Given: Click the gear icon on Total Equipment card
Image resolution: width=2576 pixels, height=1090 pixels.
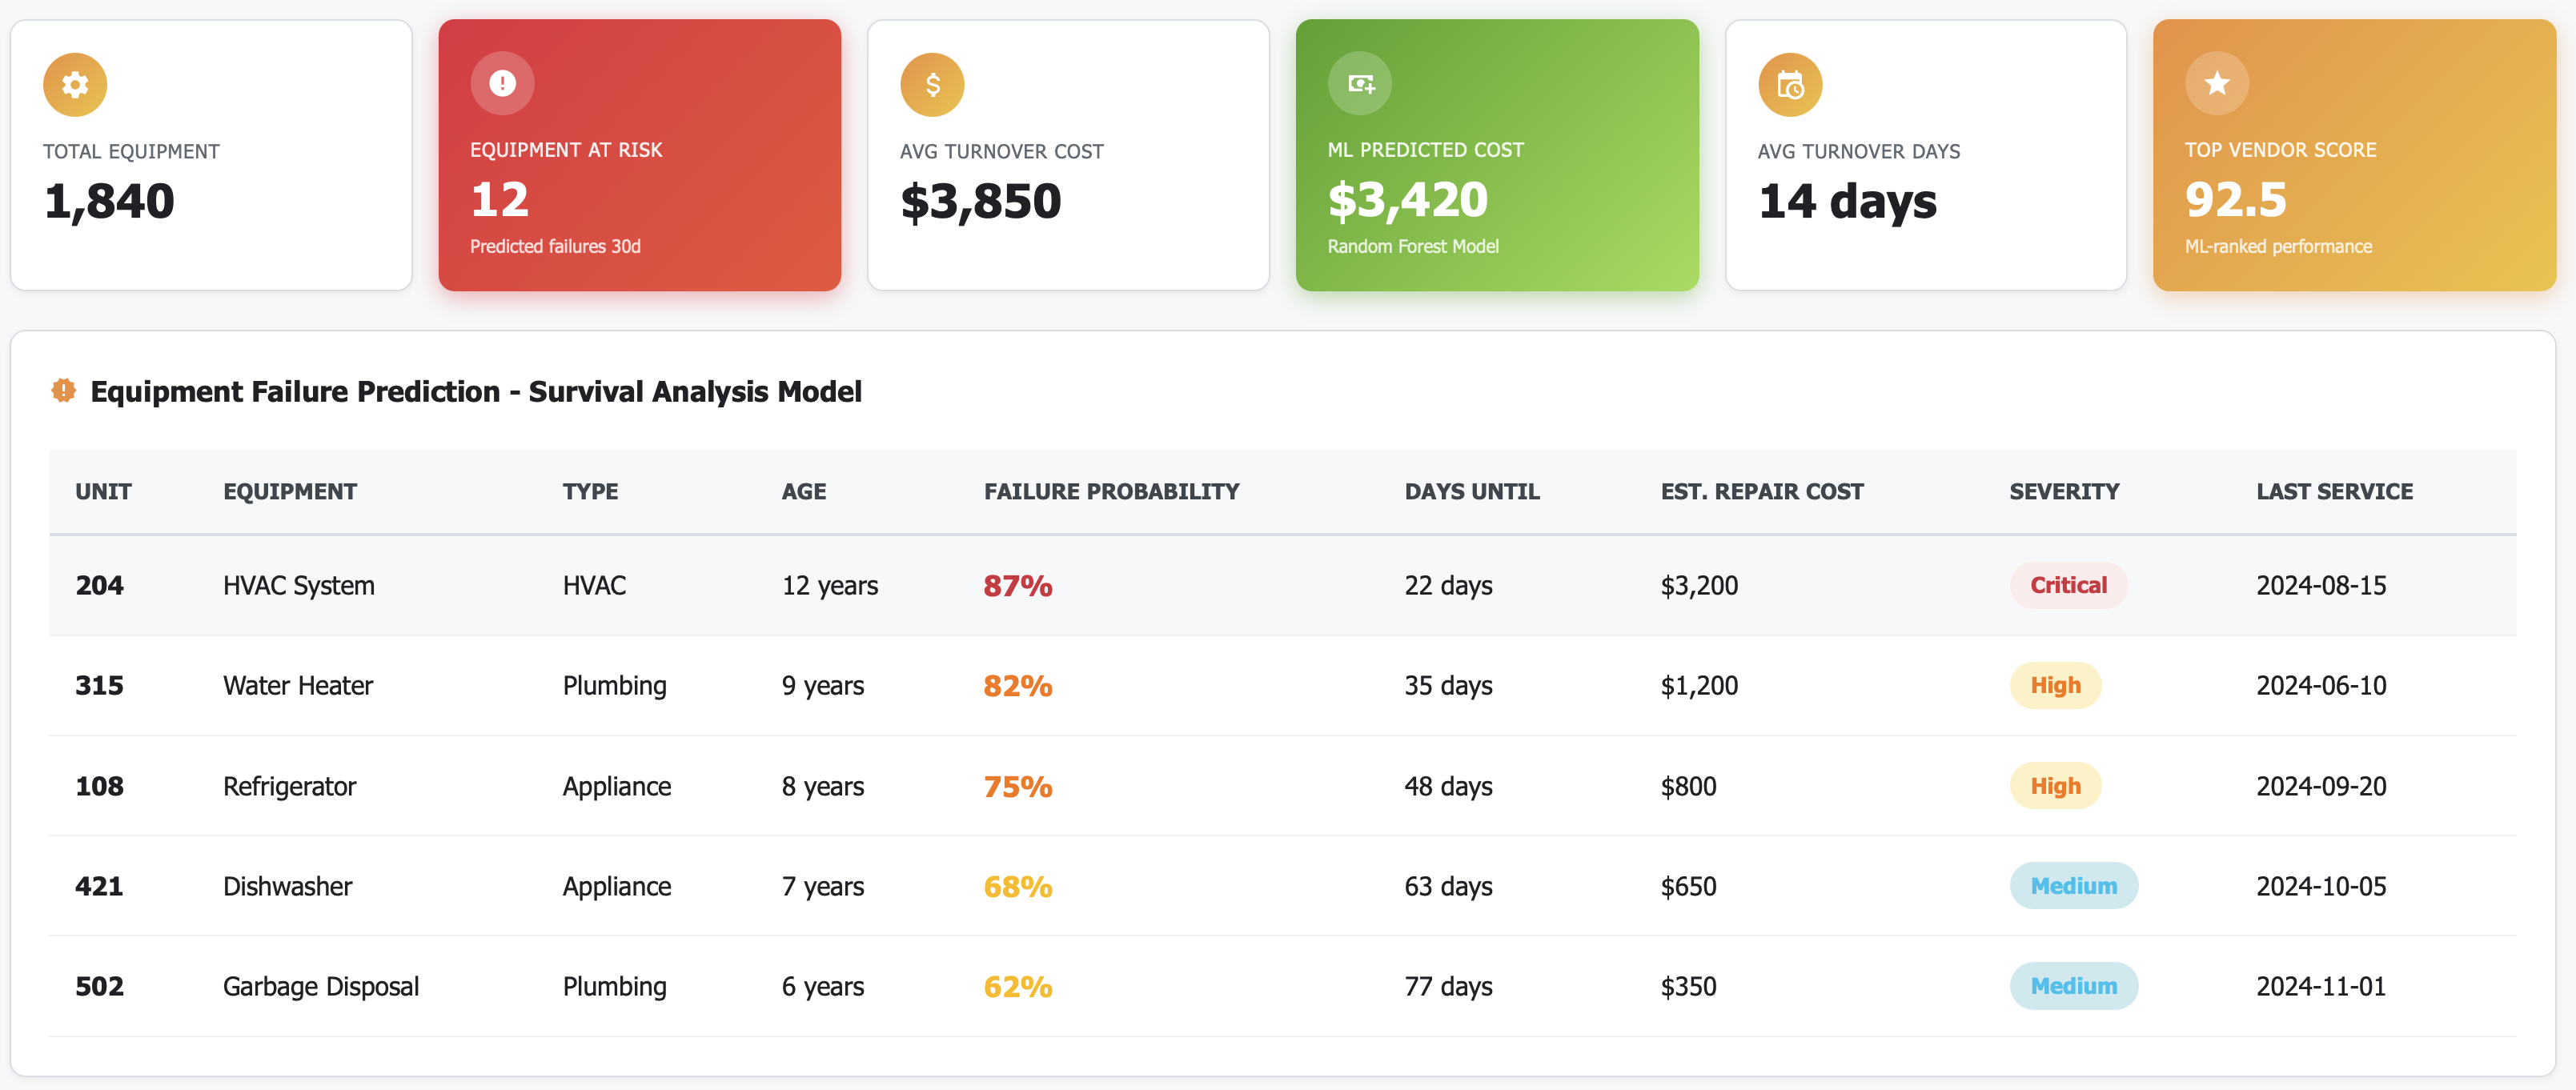Looking at the screenshot, I should (x=74, y=84).
